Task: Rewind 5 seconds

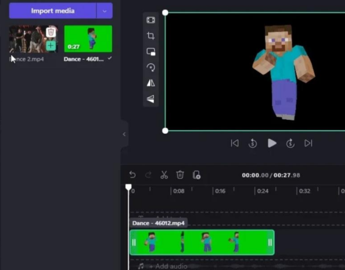Action: pyautogui.click(x=253, y=143)
